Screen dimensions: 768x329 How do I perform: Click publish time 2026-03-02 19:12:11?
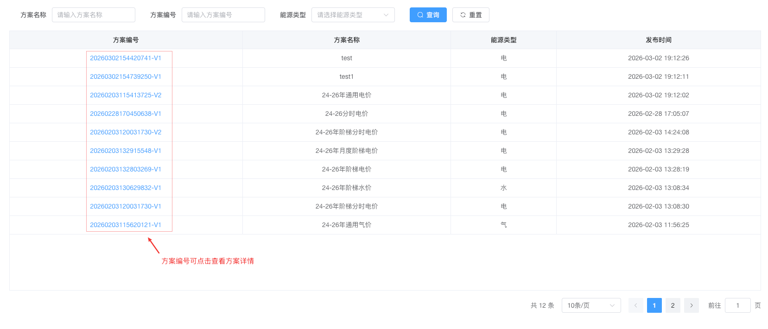[x=659, y=76]
